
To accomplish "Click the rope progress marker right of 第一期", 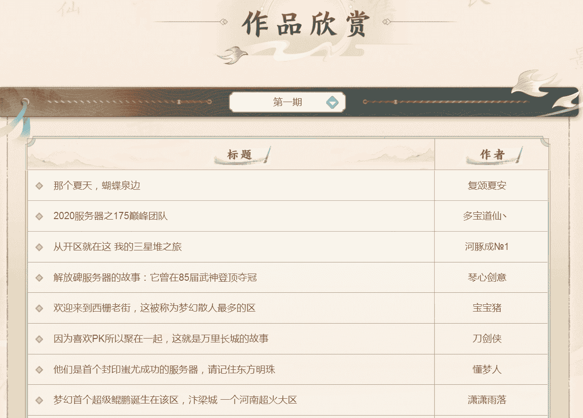I will [396, 102].
